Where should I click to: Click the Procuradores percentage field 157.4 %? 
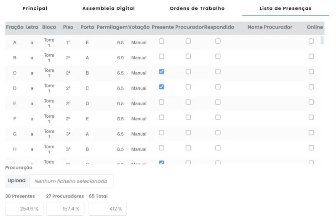[x=65, y=209]
